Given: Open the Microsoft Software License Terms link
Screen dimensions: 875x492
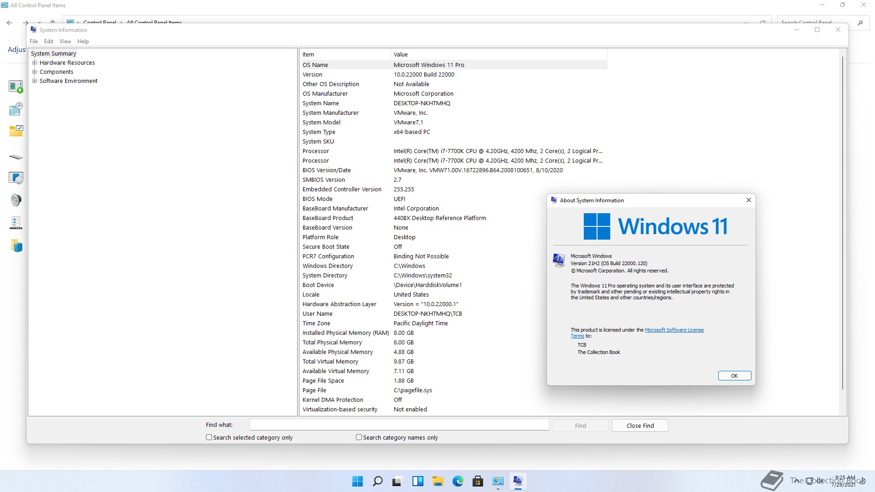Looking at the screenshot, I should [674, 330].
